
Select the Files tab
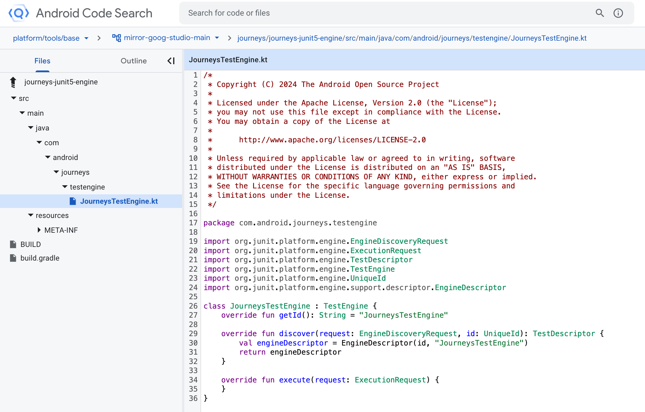pyautogui.click(x=42, y=61)
